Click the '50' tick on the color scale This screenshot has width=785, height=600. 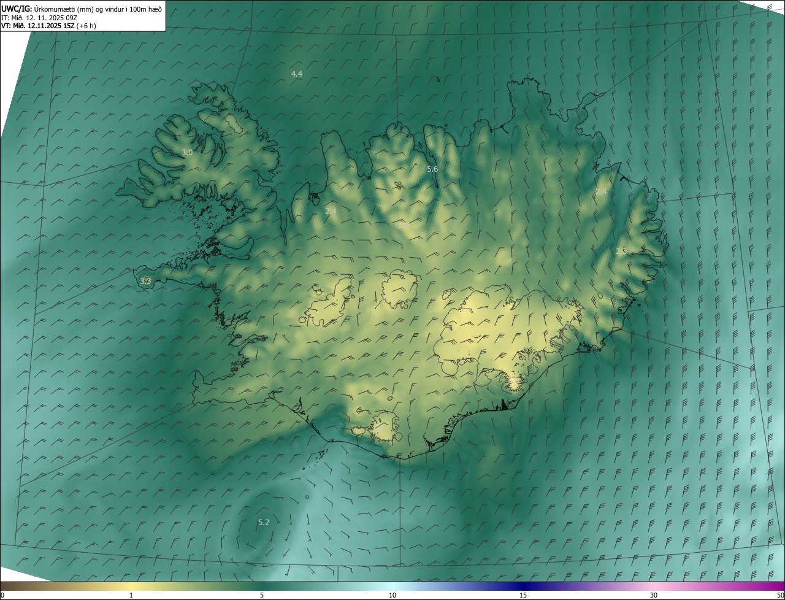pyautogui.click(x=780, y=595)
